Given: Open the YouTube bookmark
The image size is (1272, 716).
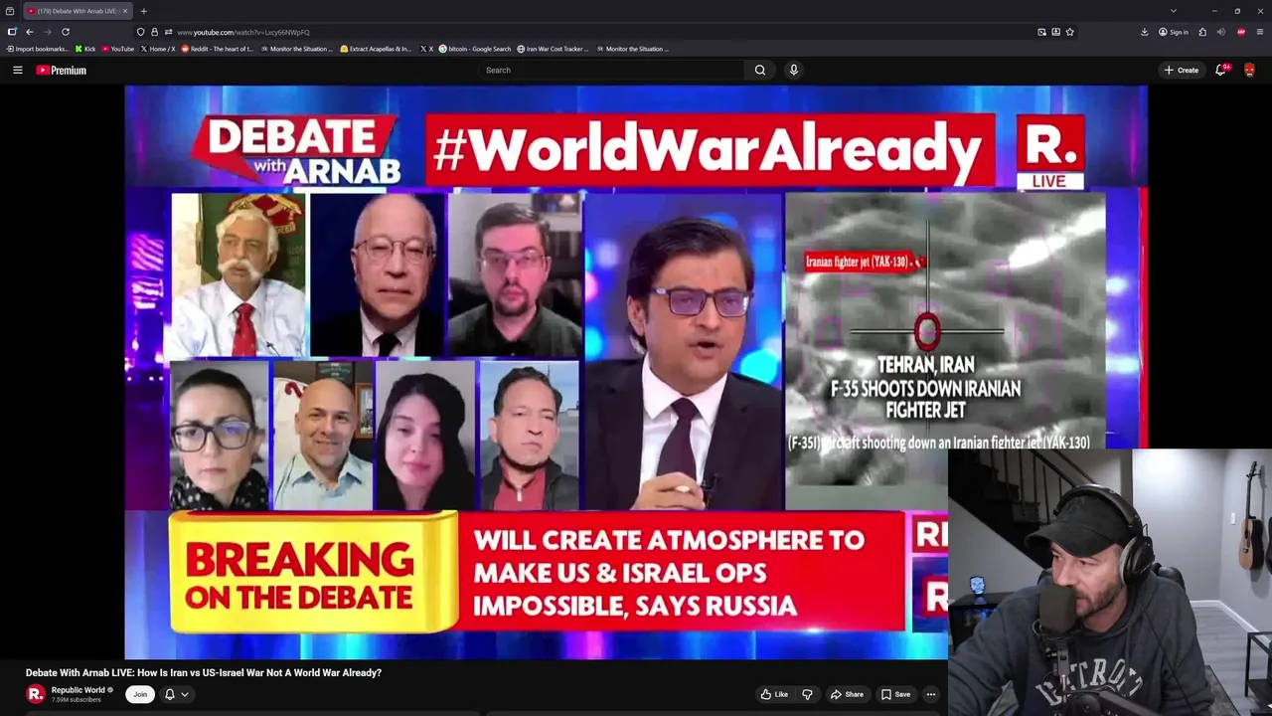Looking at the screenshot, I should coord(118,49).
